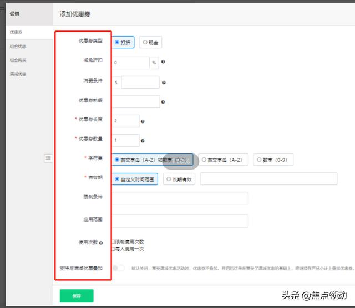The image size is (355, 308).
Task: Check the 每人使用一次 checkbox
Action: (x=114, y=249)
